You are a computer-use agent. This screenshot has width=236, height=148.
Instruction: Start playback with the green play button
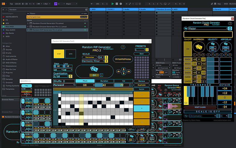click(113, 4)
